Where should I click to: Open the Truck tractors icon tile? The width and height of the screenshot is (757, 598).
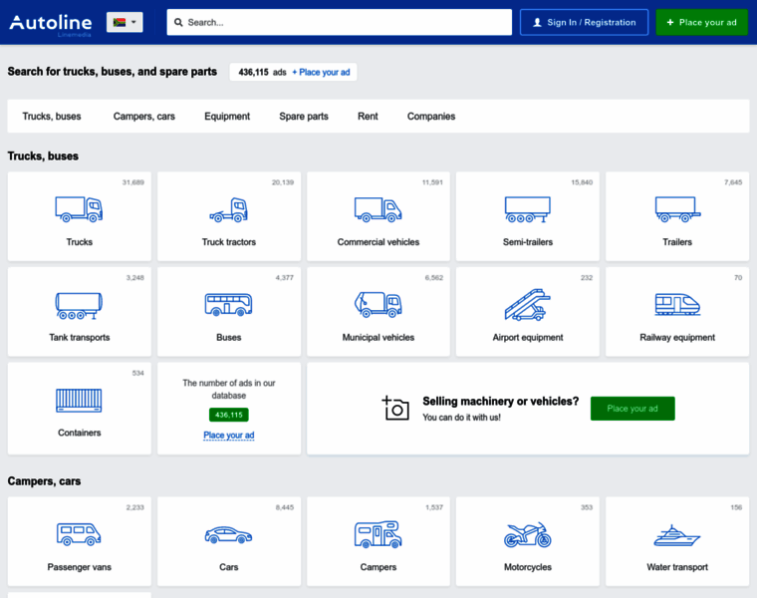pyautogui.click(x=228, y=209)
